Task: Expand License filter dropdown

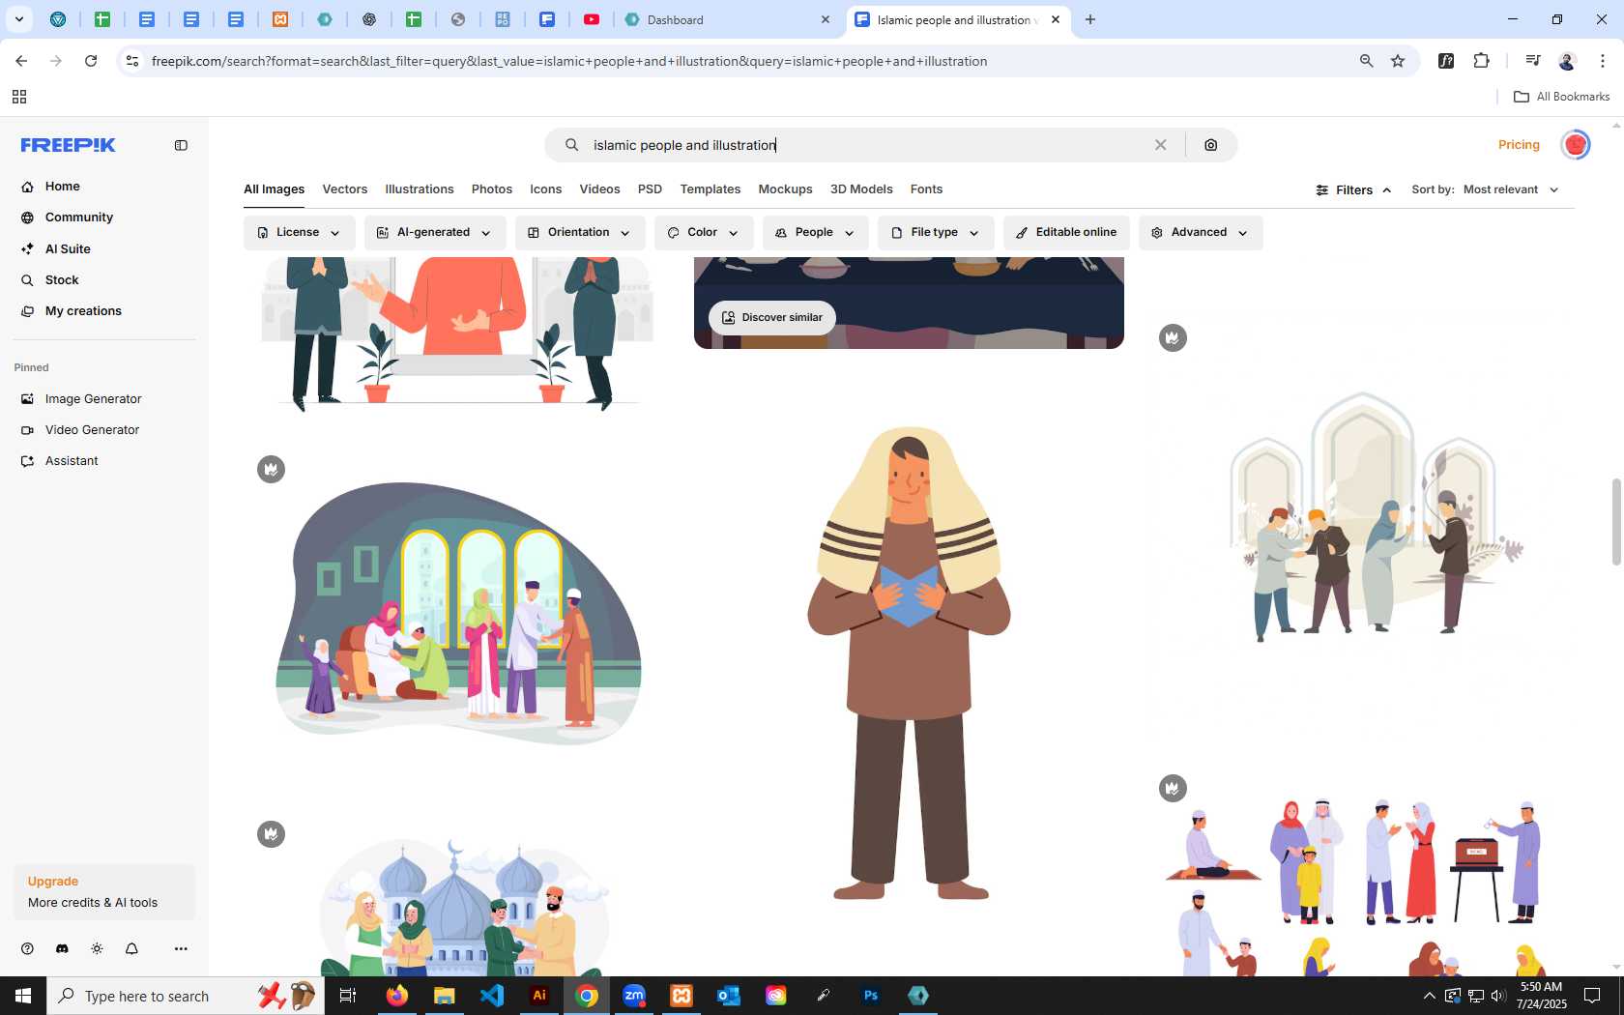Action: 299,233
